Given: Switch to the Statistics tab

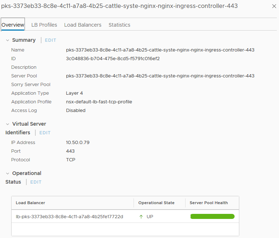Looking at the screenshot, I should pyautogui.click(x=119, y=25).
